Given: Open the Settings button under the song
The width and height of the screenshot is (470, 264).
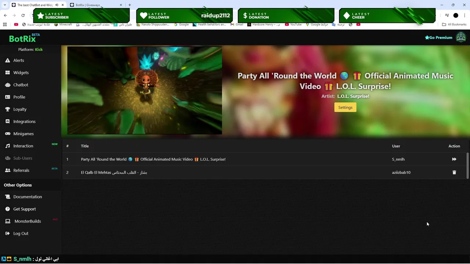Looking at the screenshot, I should coord(345,107).
